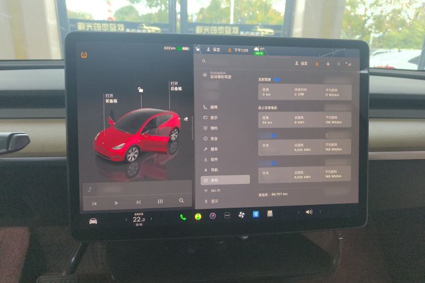
Task: Decrease volume with left chevron
Action: point(299,212)
